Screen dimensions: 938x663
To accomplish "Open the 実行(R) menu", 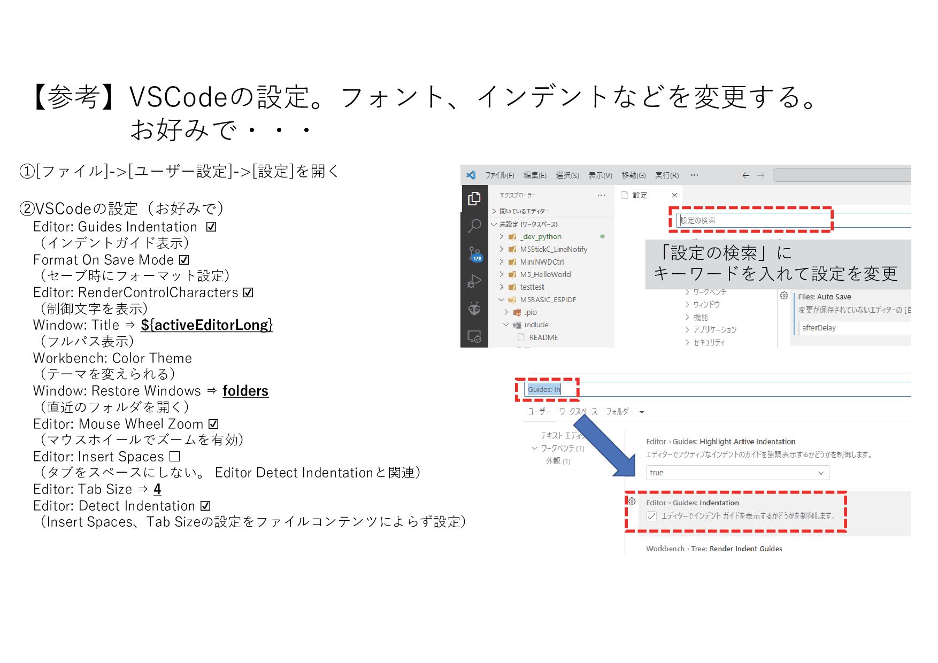I will 667,175.
